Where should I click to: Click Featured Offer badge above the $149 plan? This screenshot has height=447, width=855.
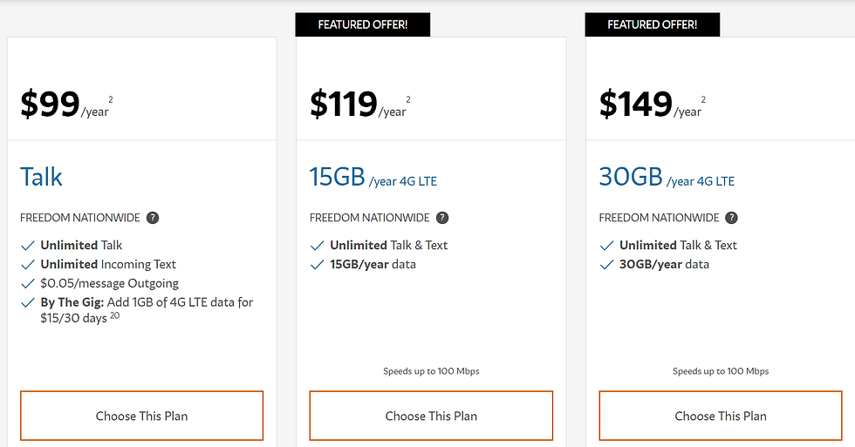tap(653, 24)
